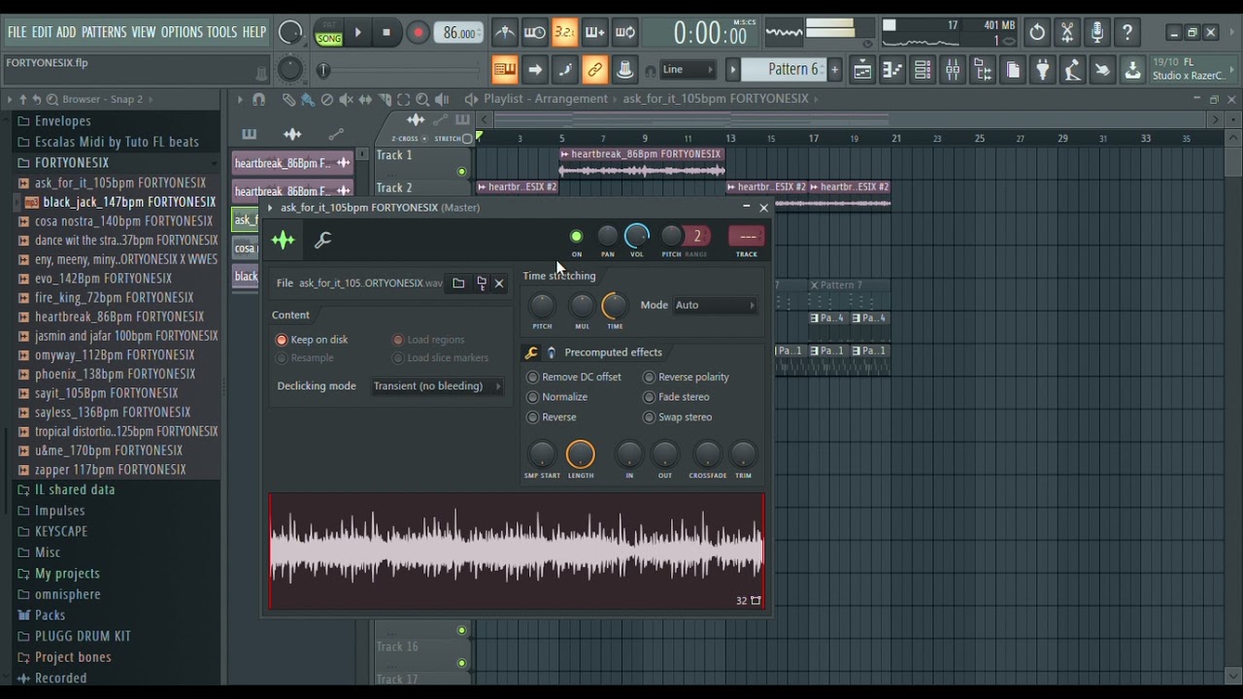
Task: Start playback with the play button
Action: tap(357, 32)
